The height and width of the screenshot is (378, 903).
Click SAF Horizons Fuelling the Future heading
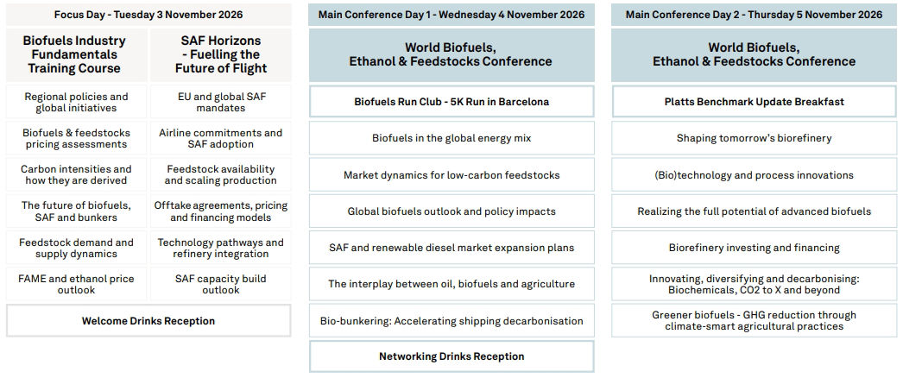pos(221,54)
